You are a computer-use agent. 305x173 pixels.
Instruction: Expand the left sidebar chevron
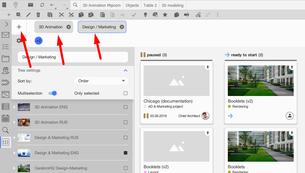pyautogui.click(x=7, y=24)
